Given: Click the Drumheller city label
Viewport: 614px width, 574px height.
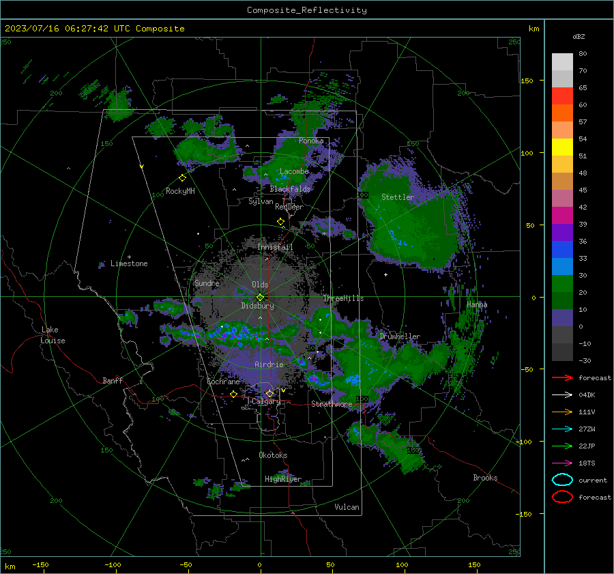Looking at the screenshot, I should click(400, 336).
